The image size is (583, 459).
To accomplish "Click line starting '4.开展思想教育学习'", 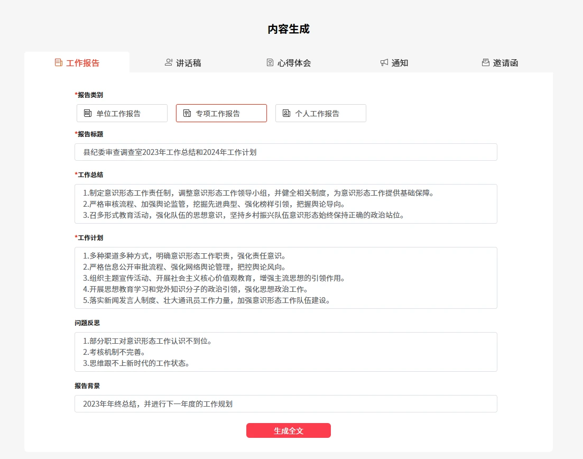I will pos(196,289).
